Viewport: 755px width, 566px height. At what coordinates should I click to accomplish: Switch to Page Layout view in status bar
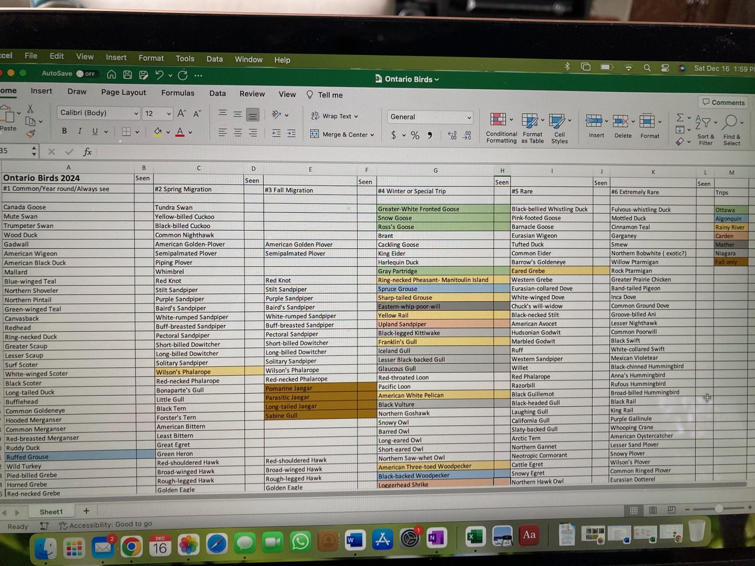(653, 510)
